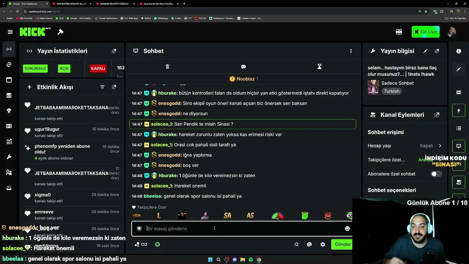Switch to the KANALIN EN KÖTÜ VİDEOSU tab
This screenshot has height=264, width=469.
[x=115, y=4]
